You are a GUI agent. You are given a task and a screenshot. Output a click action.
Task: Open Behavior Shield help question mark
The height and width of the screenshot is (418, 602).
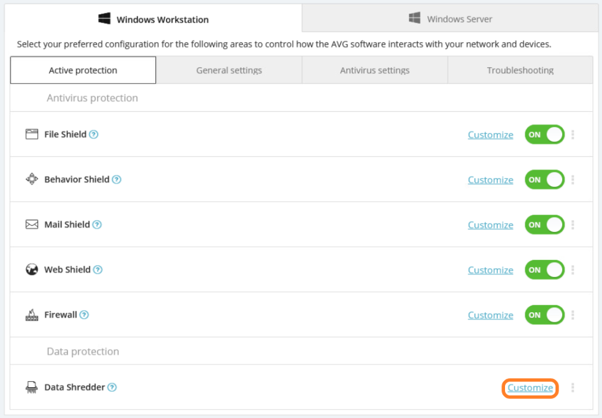[117, 179]
